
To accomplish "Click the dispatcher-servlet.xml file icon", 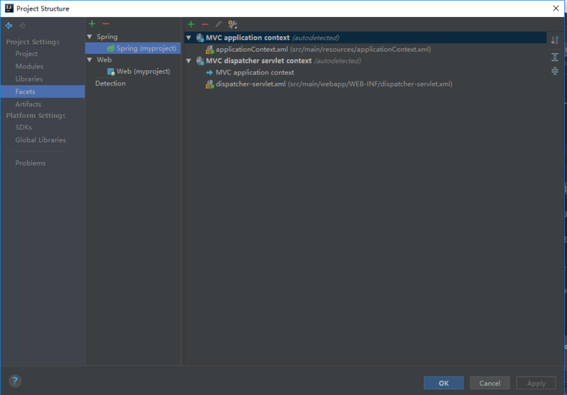I will tap(210, 84).
